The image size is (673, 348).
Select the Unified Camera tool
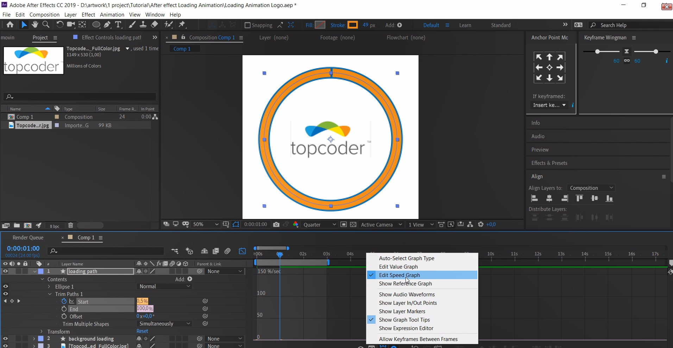[x=71, y=25]
